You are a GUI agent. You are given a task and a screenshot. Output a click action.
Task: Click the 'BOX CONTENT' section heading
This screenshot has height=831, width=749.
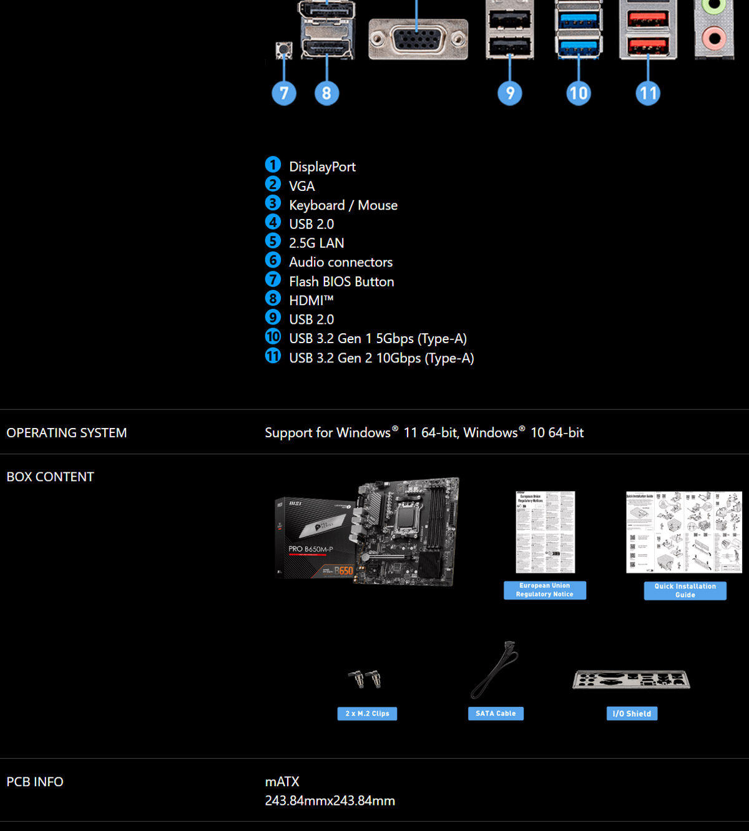[50, 477]
